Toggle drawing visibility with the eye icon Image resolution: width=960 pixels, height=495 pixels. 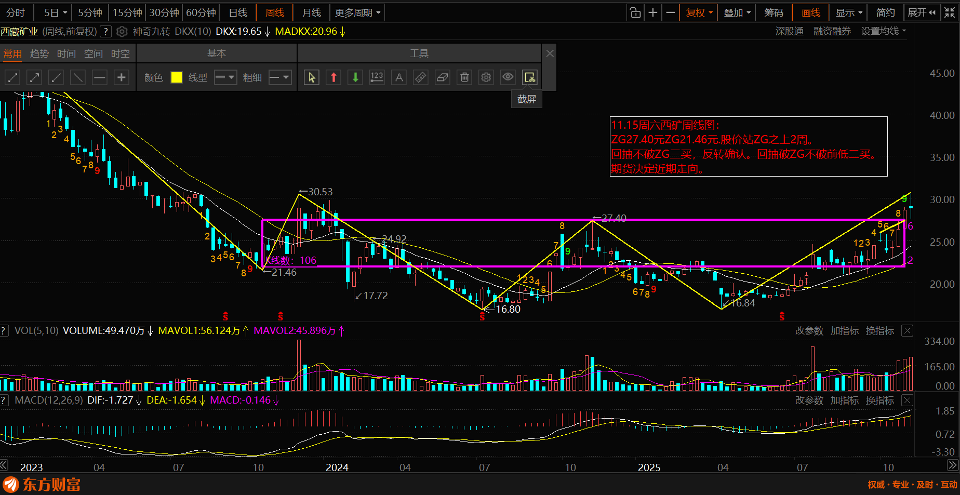(508, 77)
